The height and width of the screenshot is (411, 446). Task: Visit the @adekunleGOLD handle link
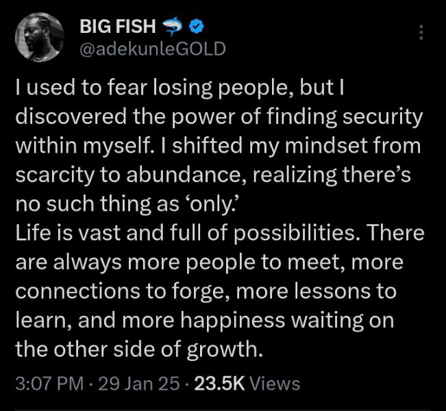pos(152,49)
